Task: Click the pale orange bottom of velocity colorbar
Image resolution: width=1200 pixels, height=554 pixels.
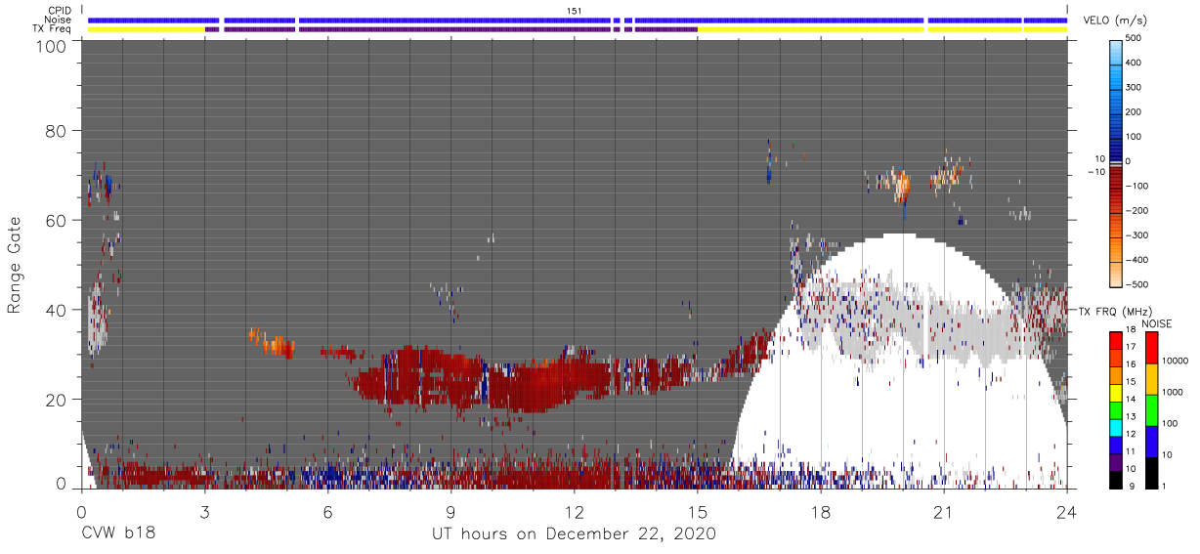Action: pyautogui.click(x=1118, y=276)
